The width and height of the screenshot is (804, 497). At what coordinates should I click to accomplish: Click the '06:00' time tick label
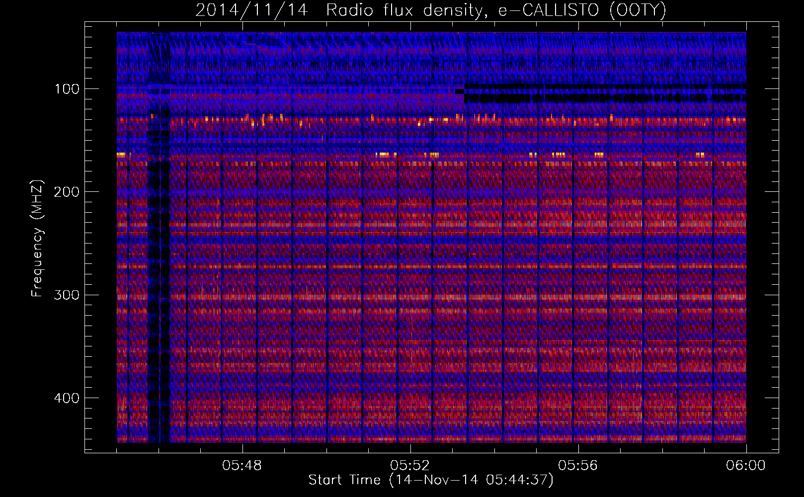click(746, 466)
